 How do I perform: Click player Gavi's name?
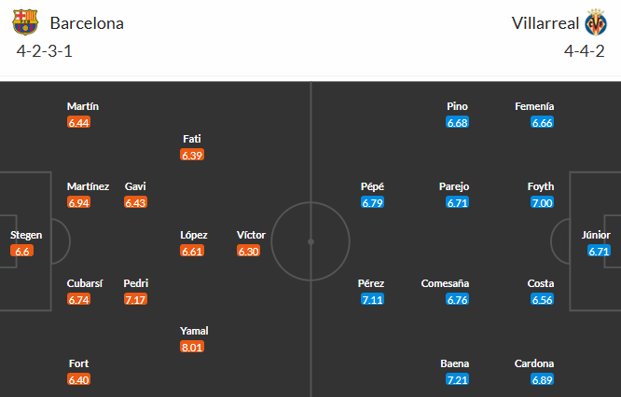[136, 186]
